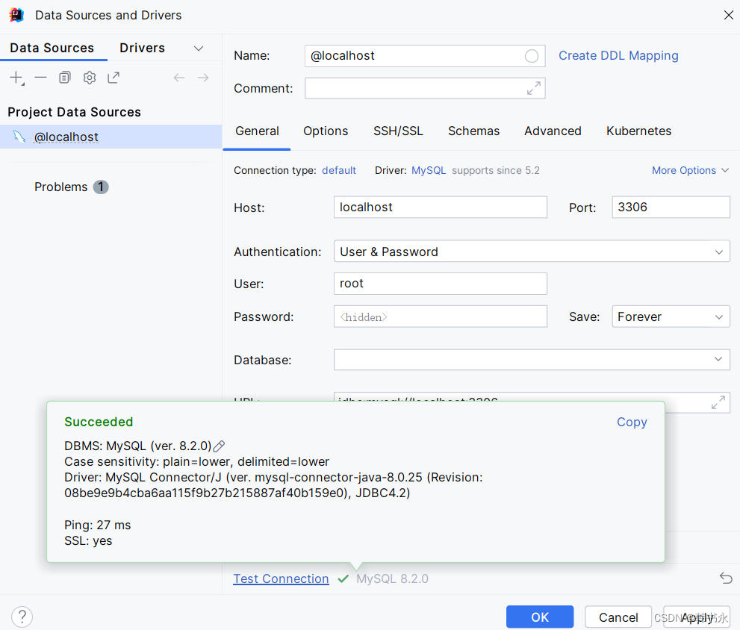This screenshot has width=740, height=630.
Task: Click the color circle in Name field
Action: (x=532, y=56)
